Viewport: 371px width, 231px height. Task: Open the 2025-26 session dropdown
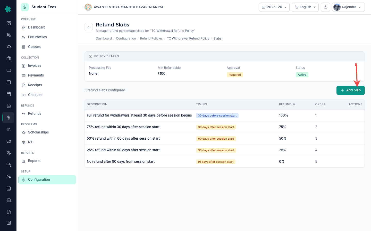coord(274,7)
